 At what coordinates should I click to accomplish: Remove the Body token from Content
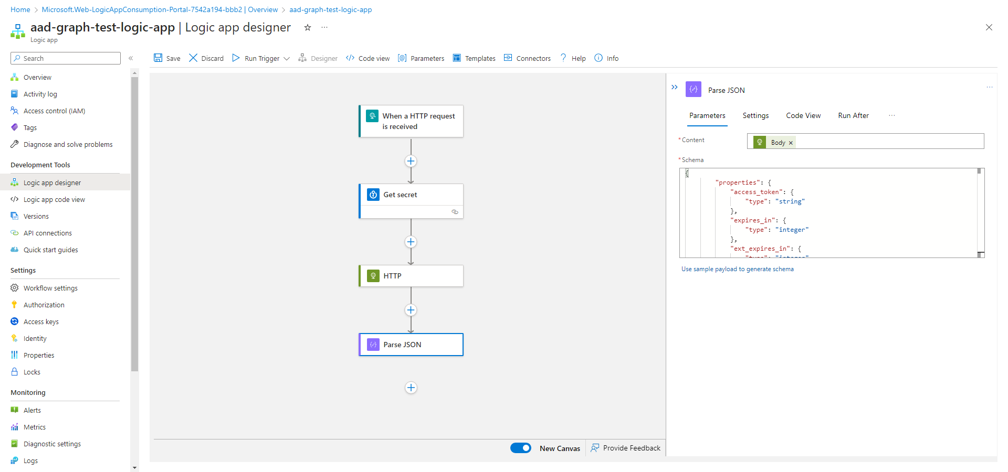coord(791,143)
